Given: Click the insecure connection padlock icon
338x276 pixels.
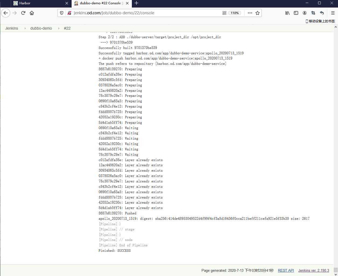Looking at the screenshot, I should pos(69,13).
